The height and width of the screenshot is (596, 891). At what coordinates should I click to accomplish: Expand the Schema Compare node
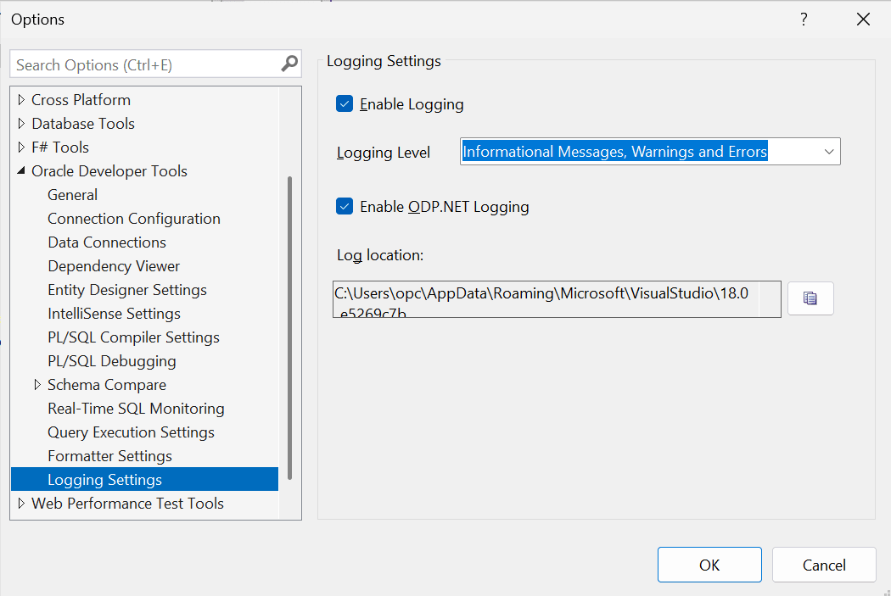coord(37,384)
